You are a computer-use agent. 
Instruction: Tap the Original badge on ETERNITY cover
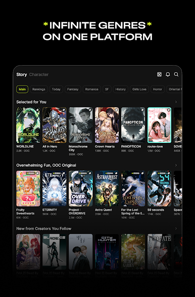tap(57, 173)
